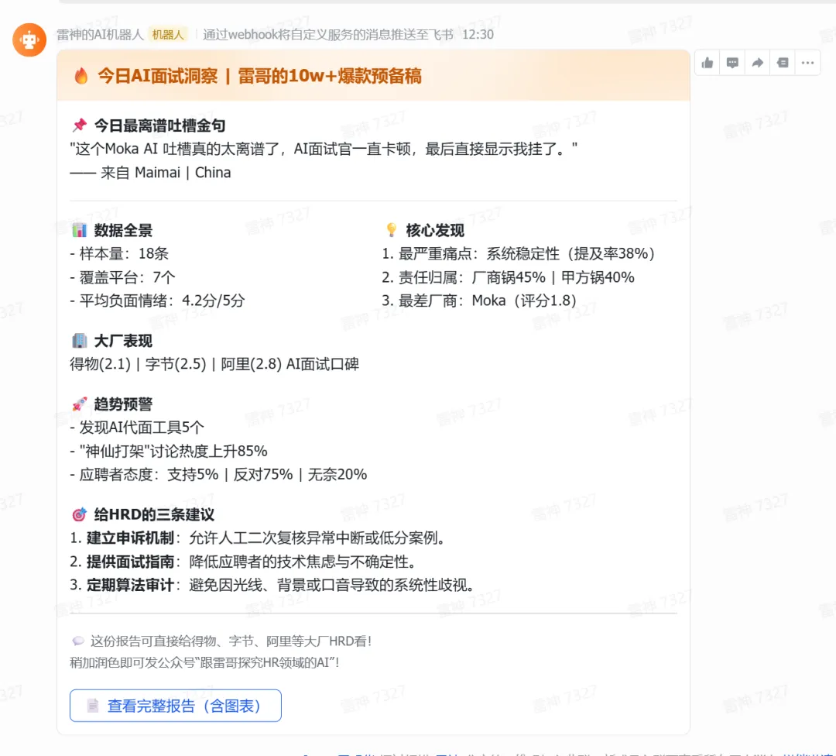This screenshot has width=836, height=756.
Task: Click 责任归属：厂商锅45% line
Action: pos(508,277)
